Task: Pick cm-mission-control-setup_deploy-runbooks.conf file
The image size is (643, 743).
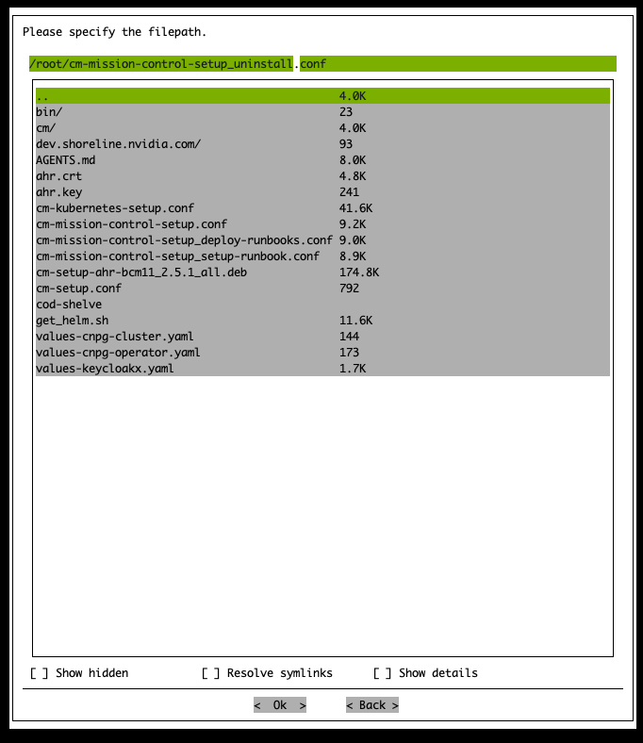Action: (x=322, y=240)
